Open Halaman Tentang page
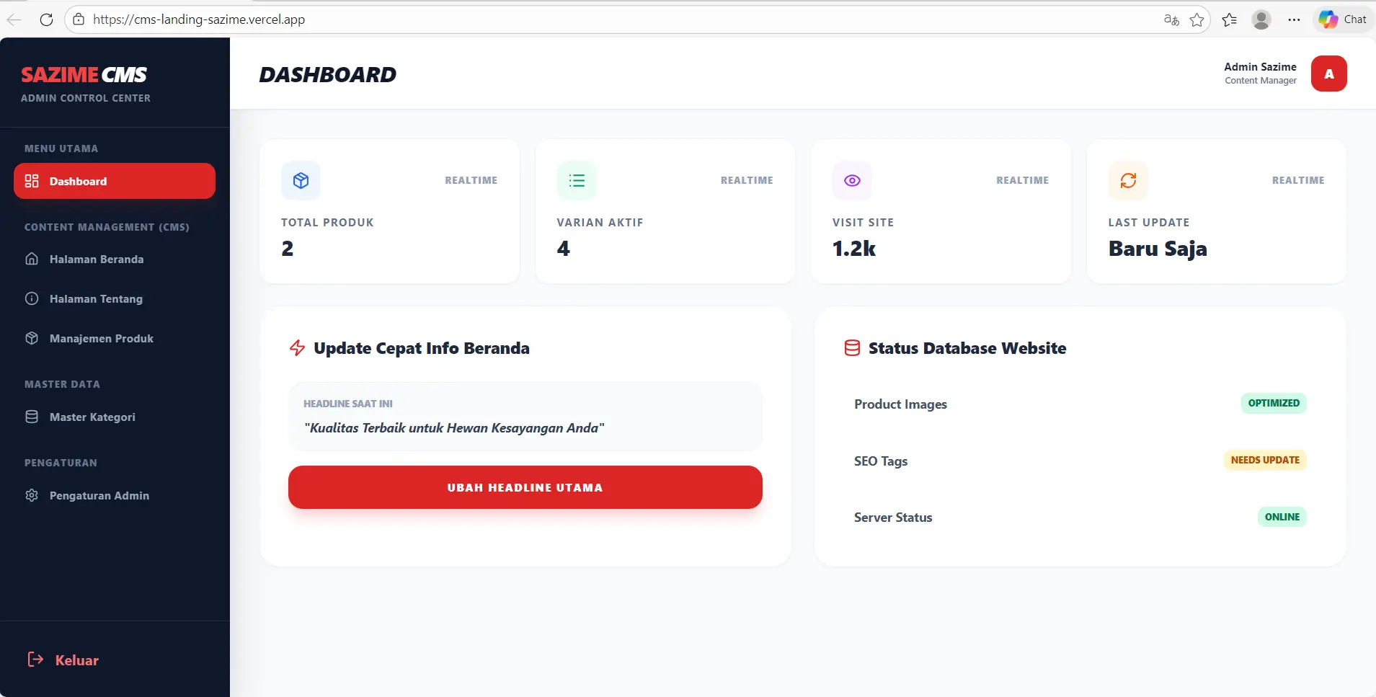 coord(96,299)
